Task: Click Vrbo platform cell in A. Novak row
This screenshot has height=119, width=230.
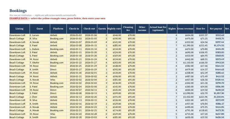Action: [58, 80]
